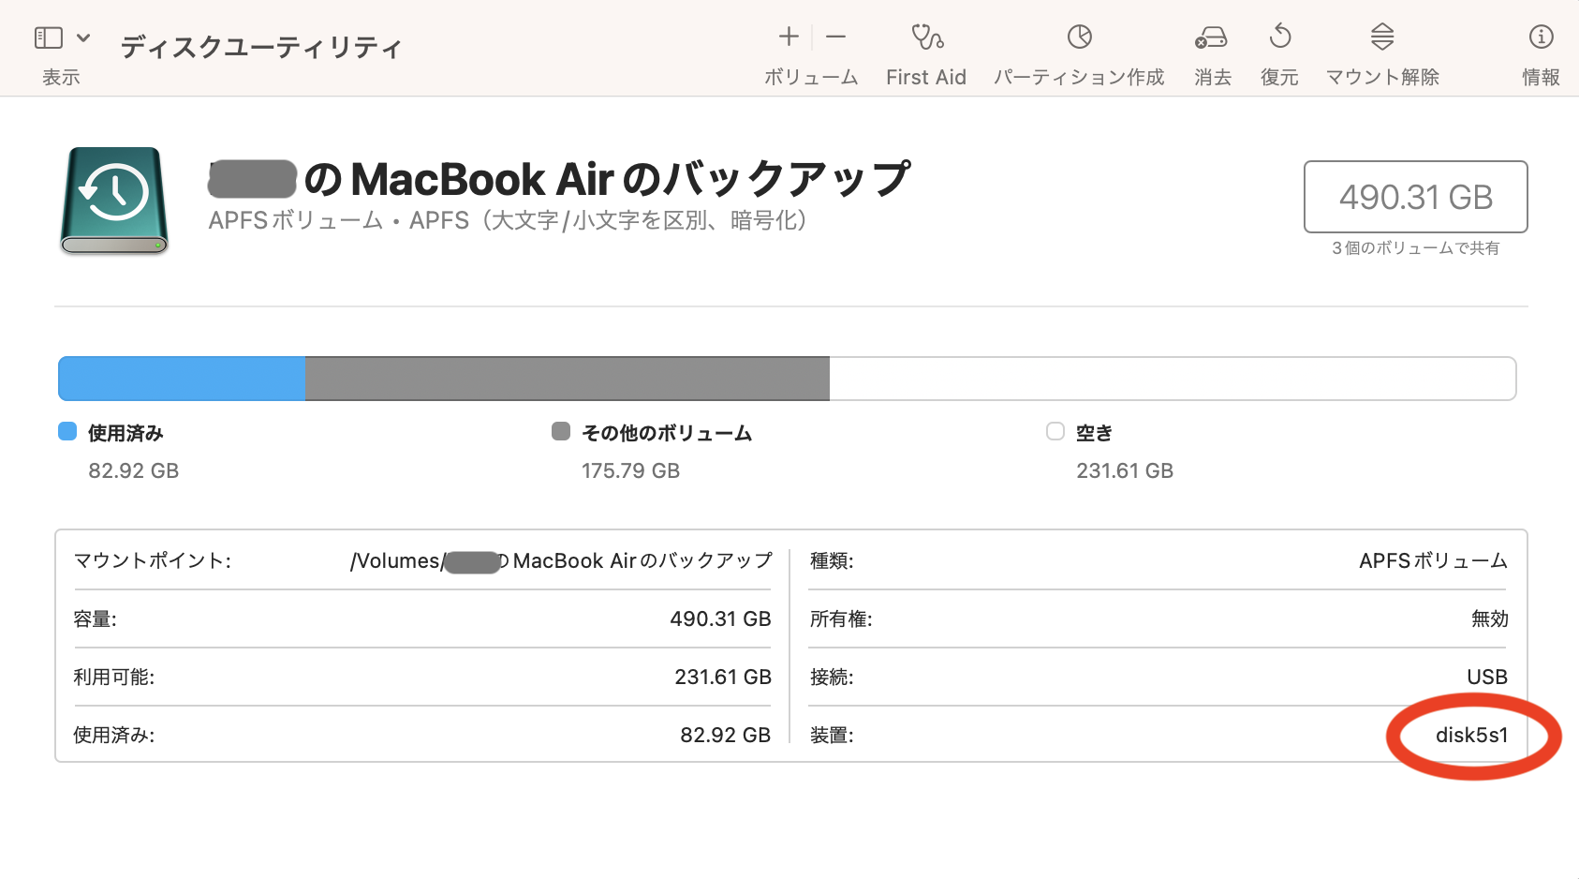Screen dimensions: 1579x879
Task: Click the 装置: label
Action: click(x=832, y=735)
